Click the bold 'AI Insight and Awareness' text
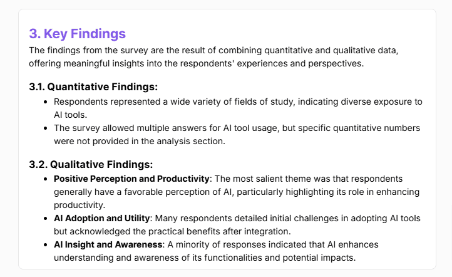Viewport: 452px width, 277px height. click(106, 244)
